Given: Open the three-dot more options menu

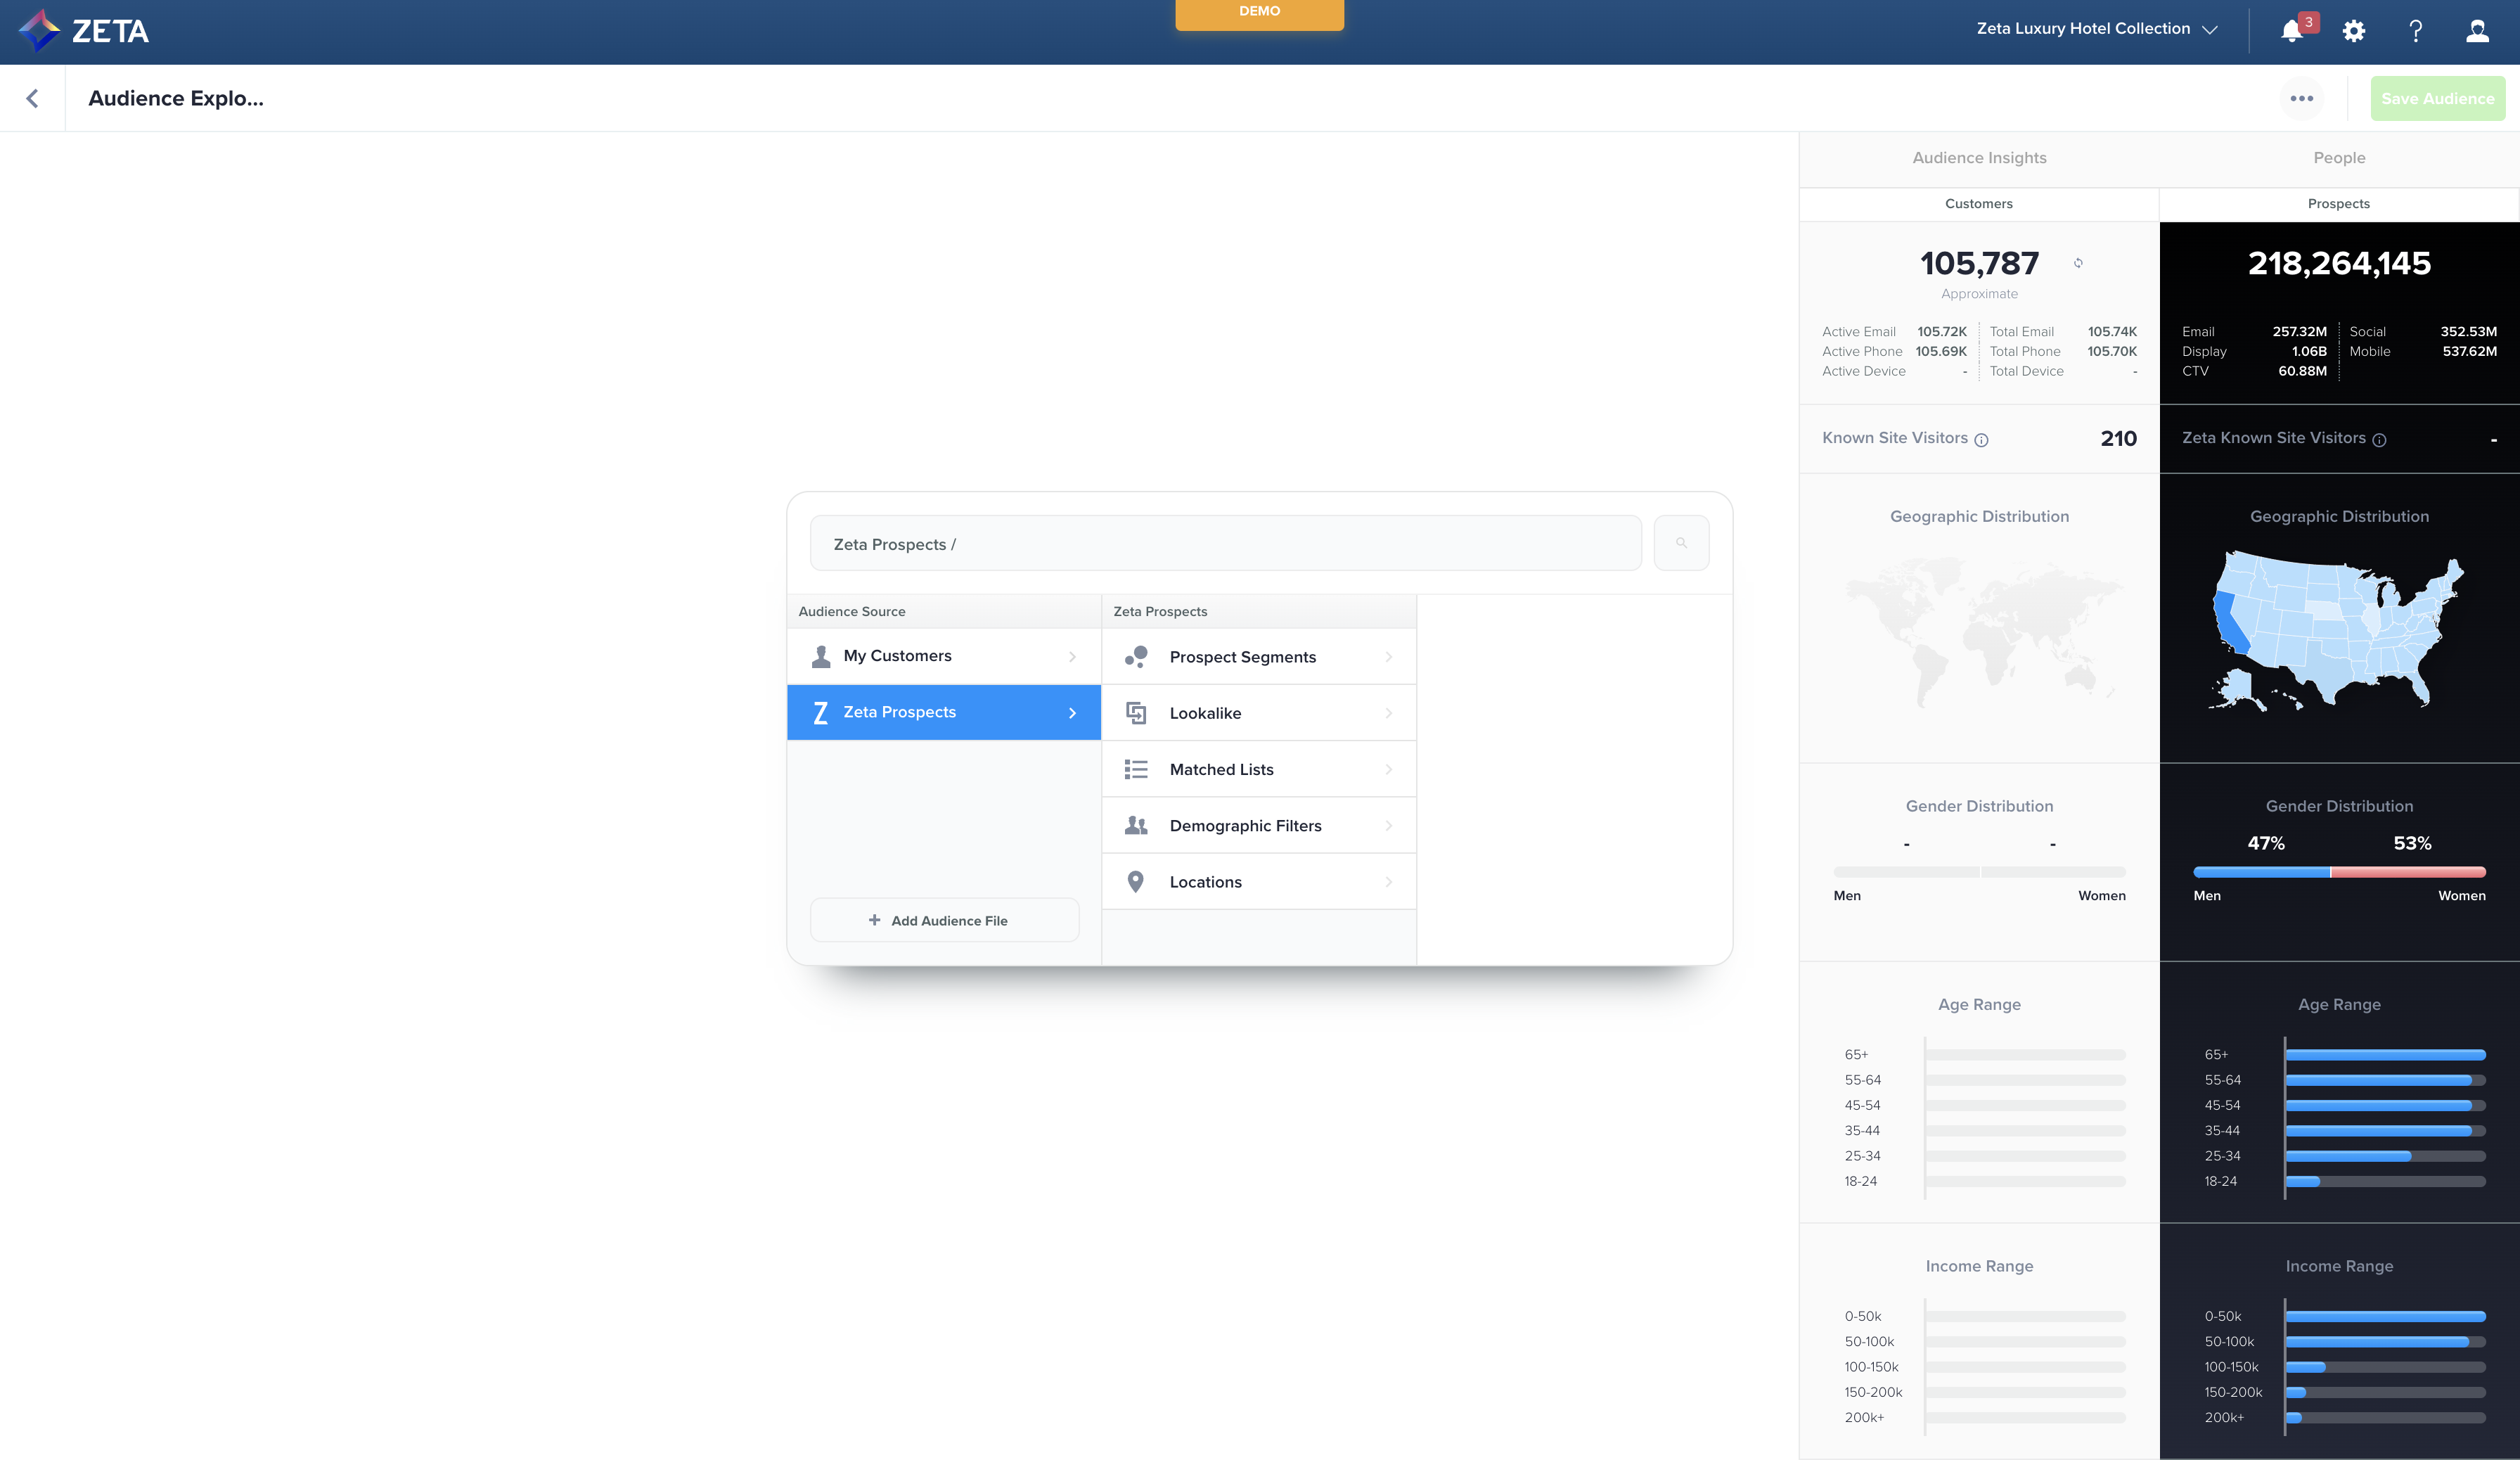Looking at the screenshot, I should [x=2301, y=98].
